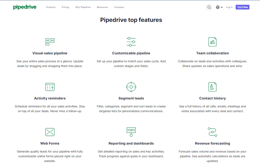
Task: Click the Revenue forecasting heading
Action: coord(212,143)
